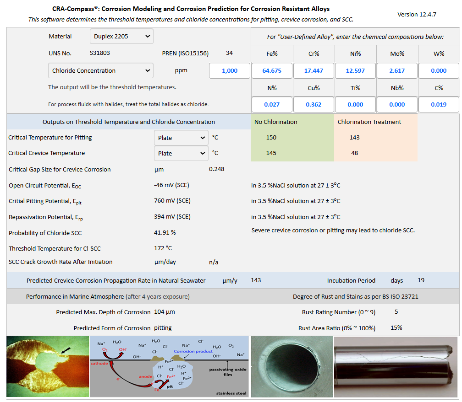
Task: Click the PREN (ISO15156) value 34
Action: click(x=229, y=53)
